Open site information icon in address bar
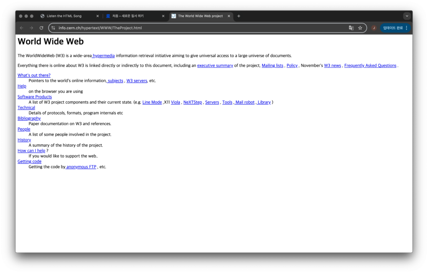The width and height of the screenshot is (428, 273). point(53,28)
